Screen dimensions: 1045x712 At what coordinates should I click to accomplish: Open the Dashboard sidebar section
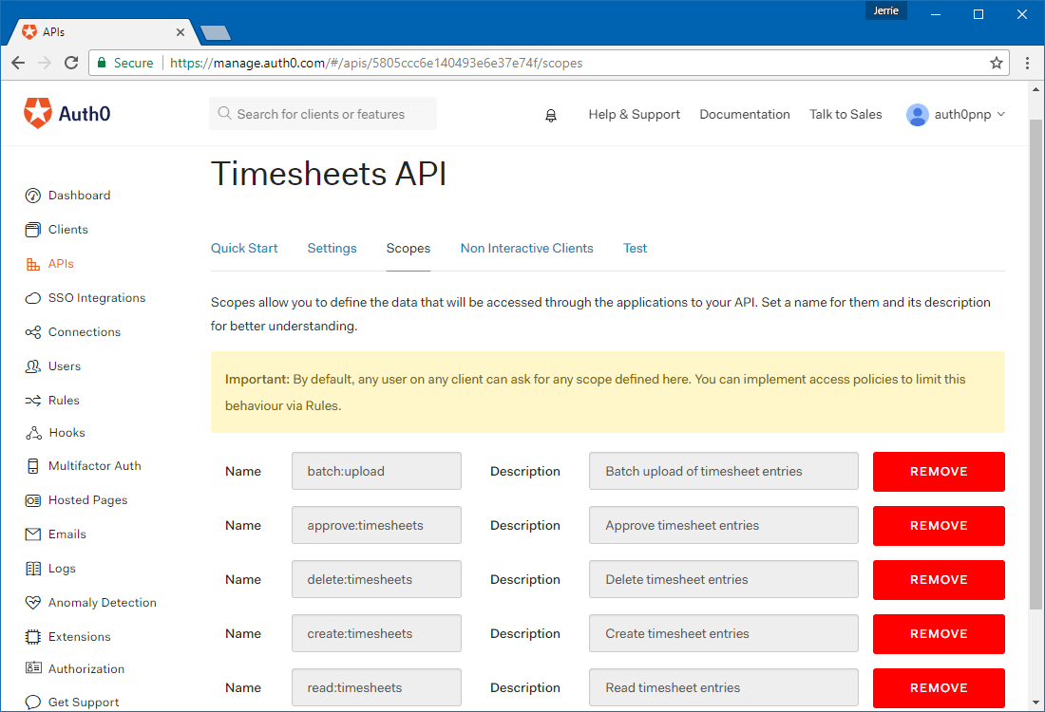[78, 195]
